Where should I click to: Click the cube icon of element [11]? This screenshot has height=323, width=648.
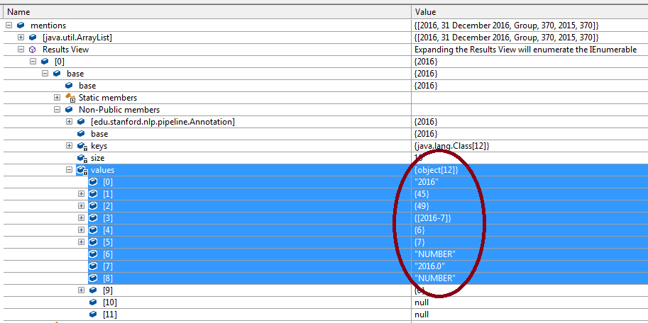(93, 314)
